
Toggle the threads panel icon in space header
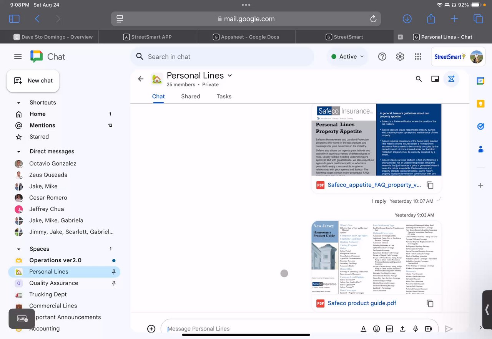(451, 79)
